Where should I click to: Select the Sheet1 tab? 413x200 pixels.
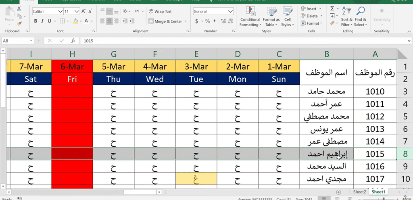pos(378,192)
